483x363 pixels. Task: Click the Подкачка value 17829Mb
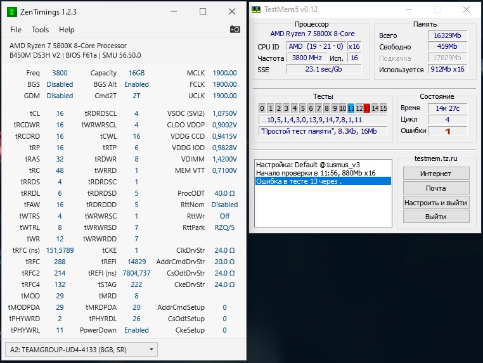448,58
